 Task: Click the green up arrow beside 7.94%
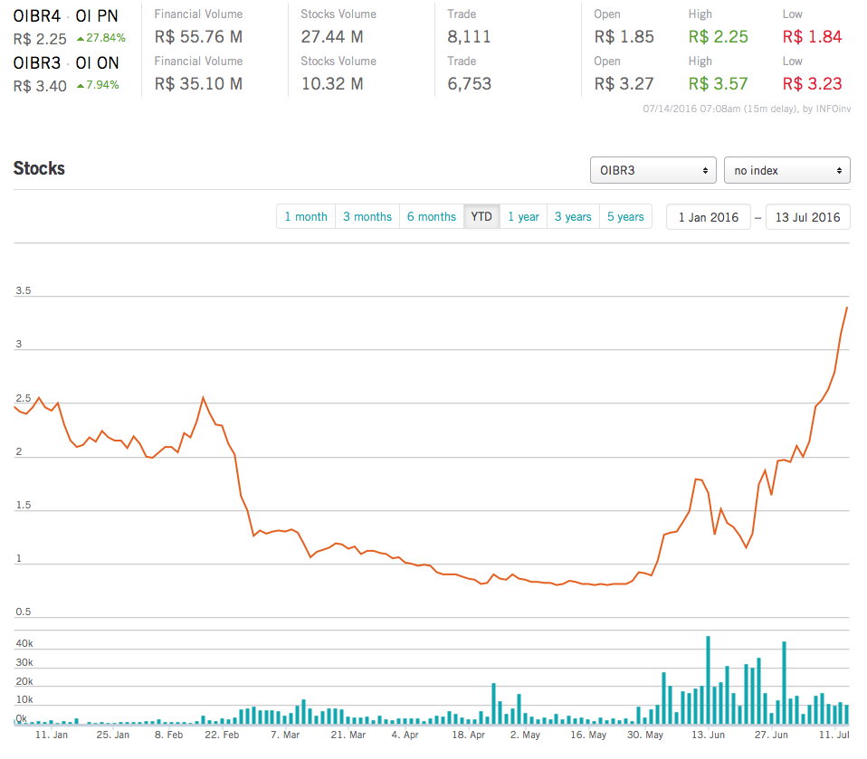pos(81,86)
